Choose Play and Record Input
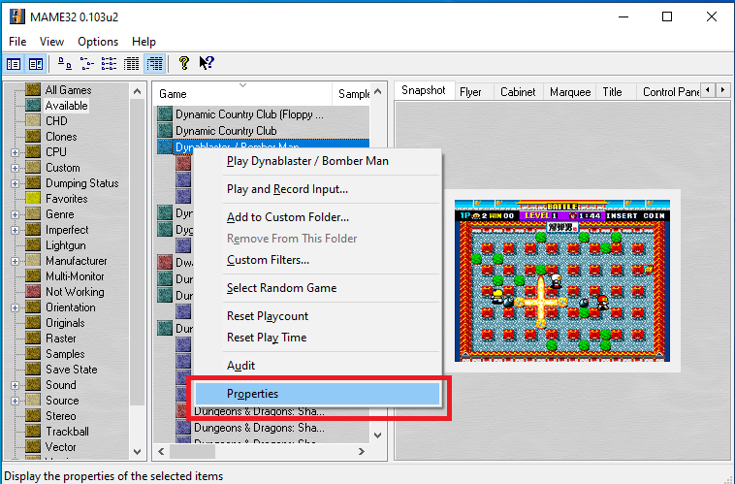 (x=317, y=189)
